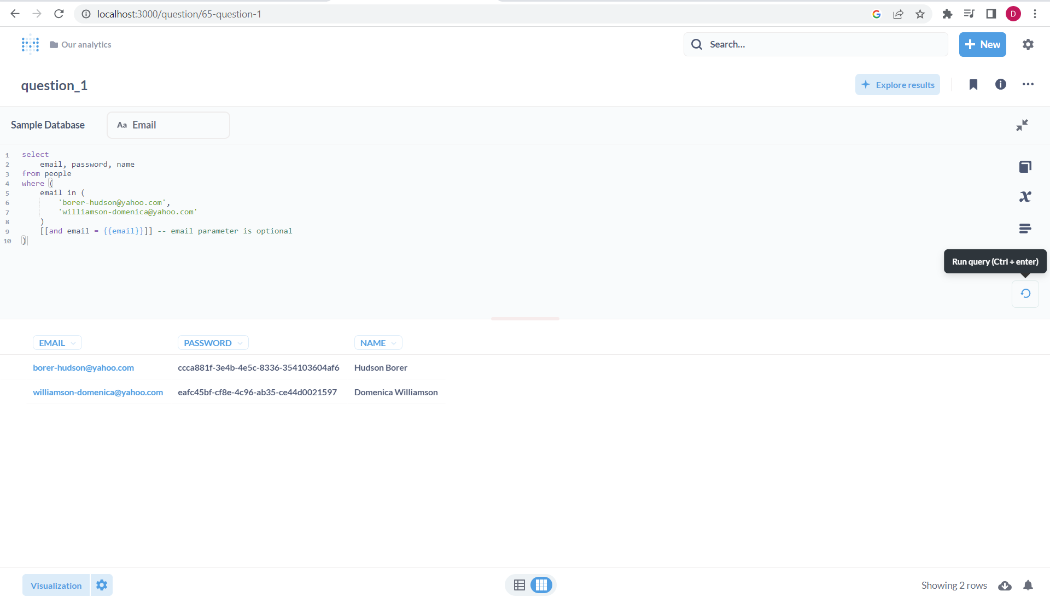Open the SQL snippets icon

(1025, 229)
